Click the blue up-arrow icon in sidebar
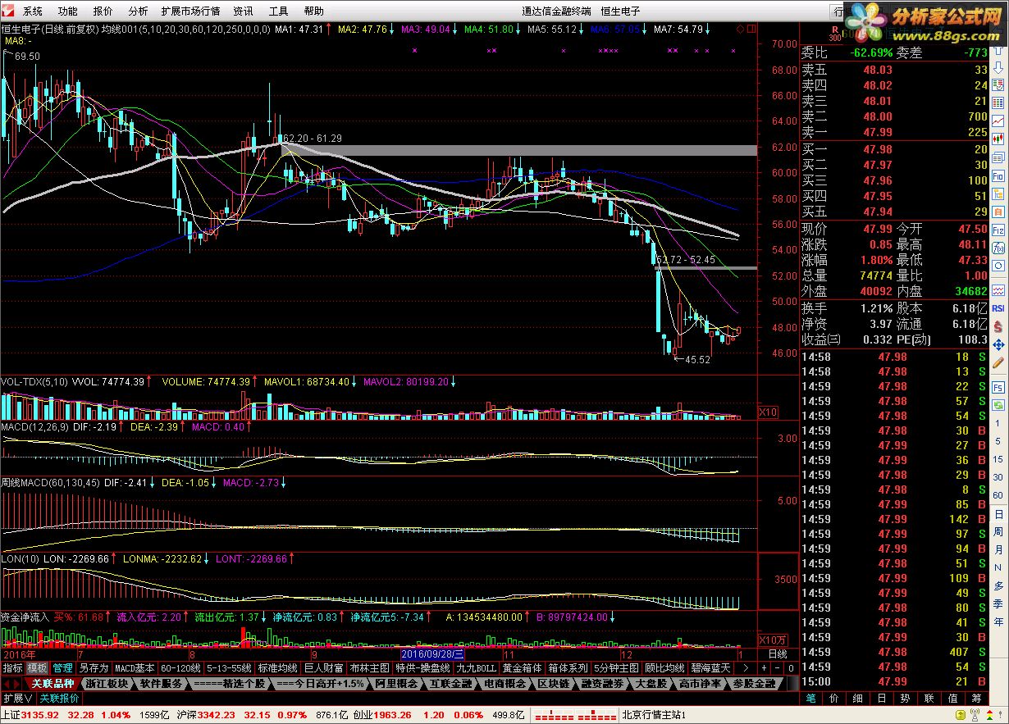The image size is (1009, 724). coord(998,50)
